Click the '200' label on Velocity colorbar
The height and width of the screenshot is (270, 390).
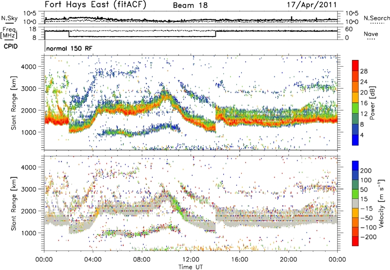[x=366, y=171]
